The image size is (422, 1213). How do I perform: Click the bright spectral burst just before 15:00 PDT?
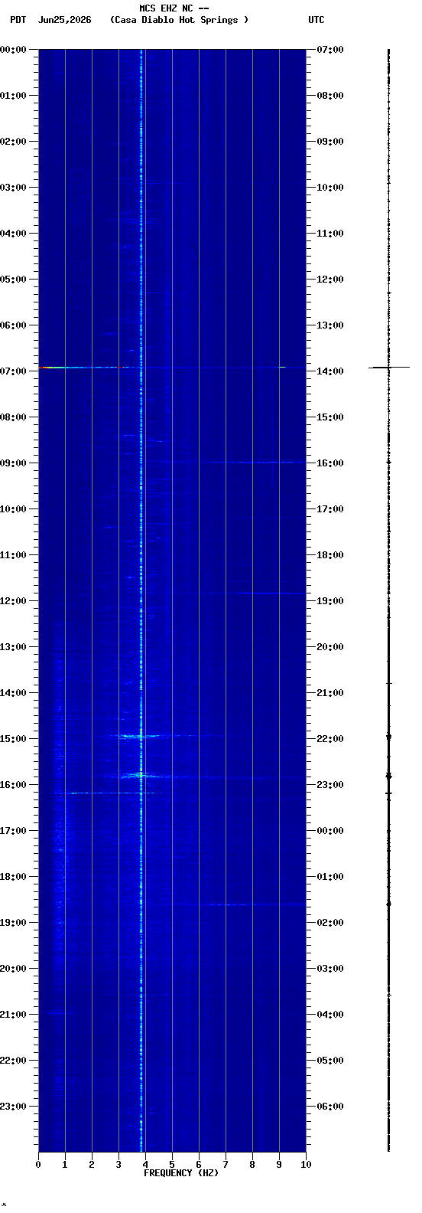point(140,736)
